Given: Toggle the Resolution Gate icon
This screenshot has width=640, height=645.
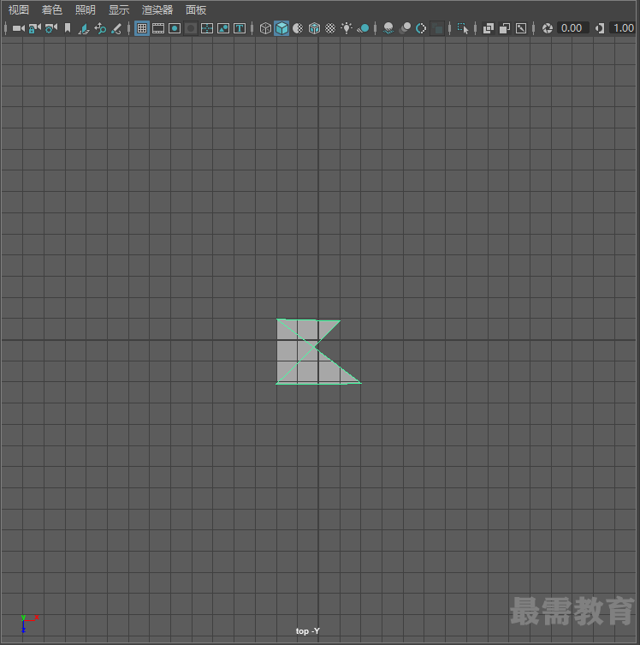Looking at the screenshot, I should (x=175, y=28).
